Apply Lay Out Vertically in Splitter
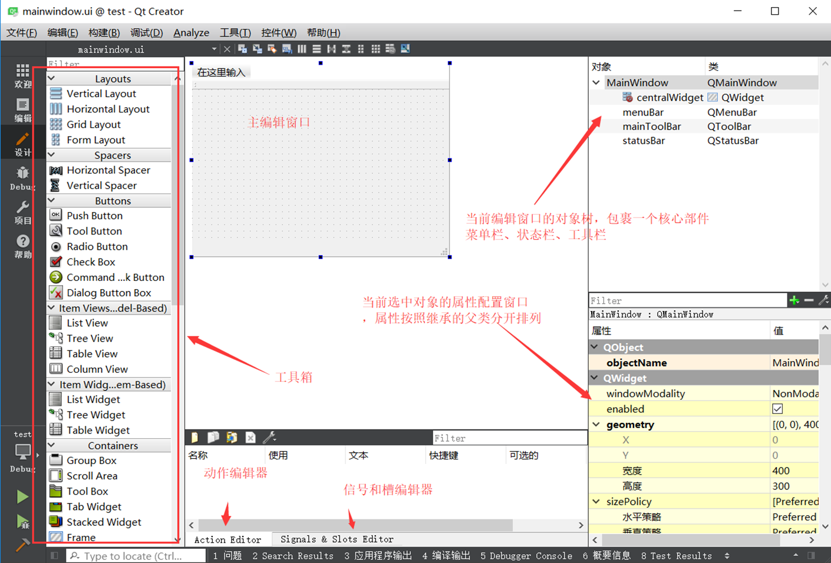Screen dimensions: 831x563 click(346, 49)
